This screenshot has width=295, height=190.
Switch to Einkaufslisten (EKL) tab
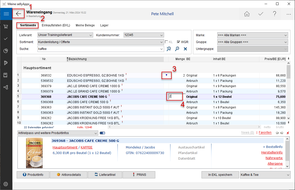pos(56,25)
